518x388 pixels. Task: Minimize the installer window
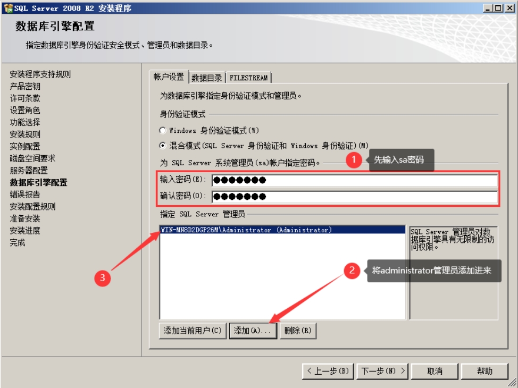click(x=488, y=8)
